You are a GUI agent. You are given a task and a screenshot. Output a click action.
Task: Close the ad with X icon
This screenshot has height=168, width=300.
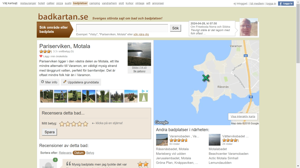(x=147, y=91)
